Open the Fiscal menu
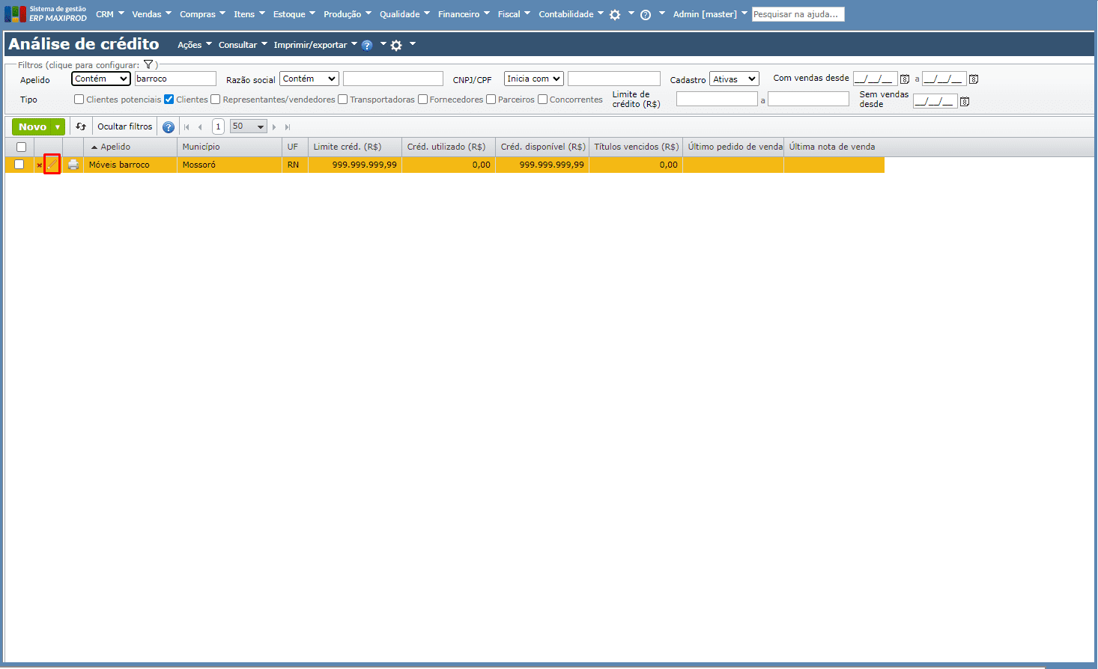Viewport: 1098px width, 669px height. [x=514, y=14]
